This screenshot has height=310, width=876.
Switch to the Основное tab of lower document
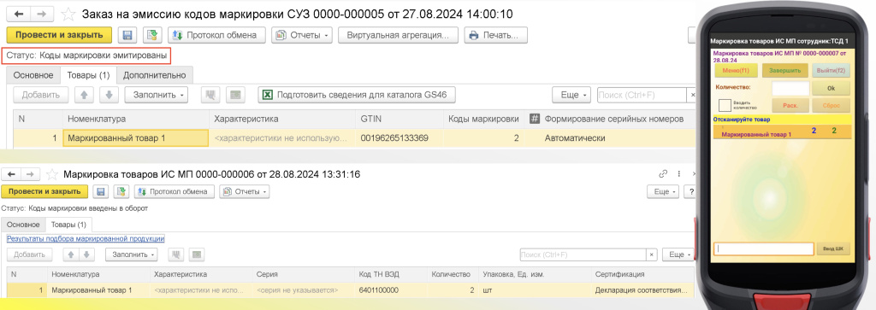tap(23, 225)
